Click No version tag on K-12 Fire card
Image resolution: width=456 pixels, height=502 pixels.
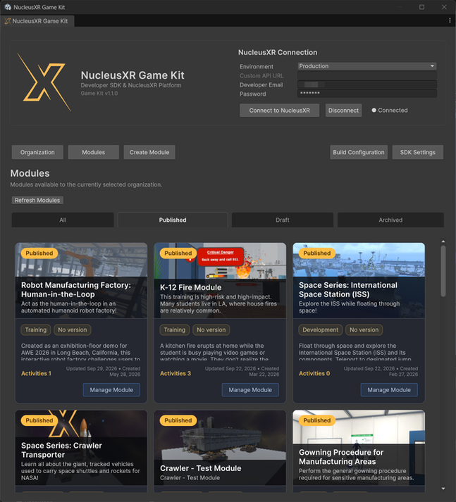point(211,330)
